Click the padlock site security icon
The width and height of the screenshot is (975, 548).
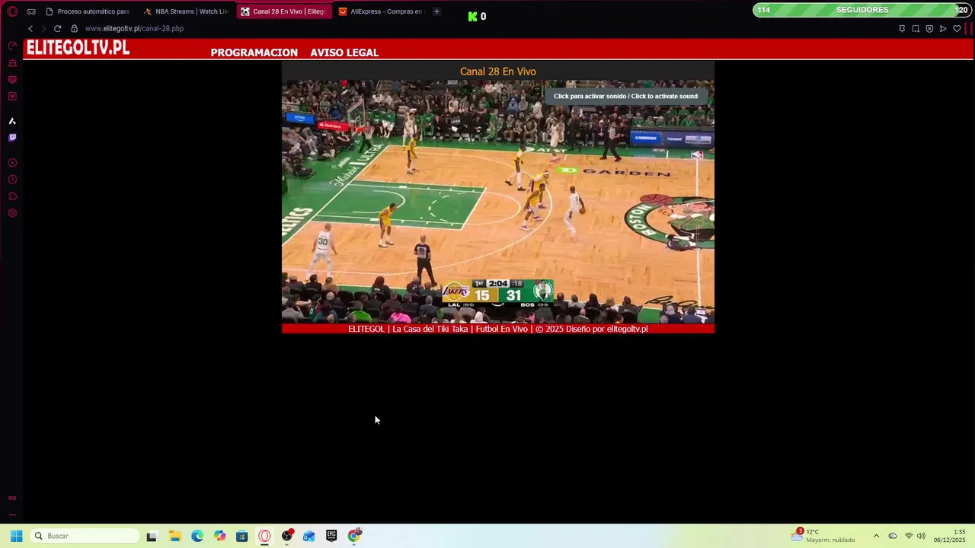tap(74, 28)
